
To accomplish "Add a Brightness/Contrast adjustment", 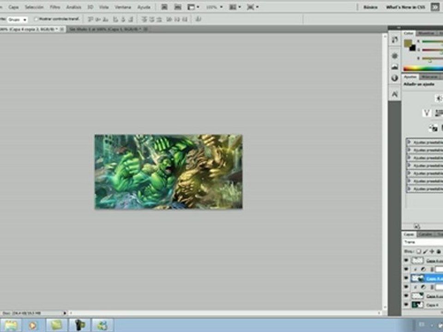I will (439, 98).
